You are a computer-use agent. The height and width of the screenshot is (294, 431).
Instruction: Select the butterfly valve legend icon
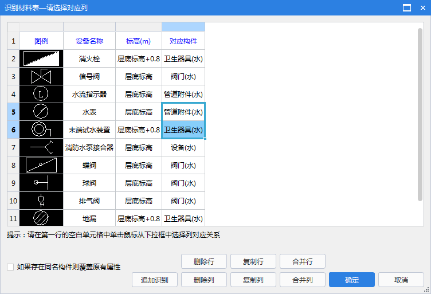click(x=41, y=165)
